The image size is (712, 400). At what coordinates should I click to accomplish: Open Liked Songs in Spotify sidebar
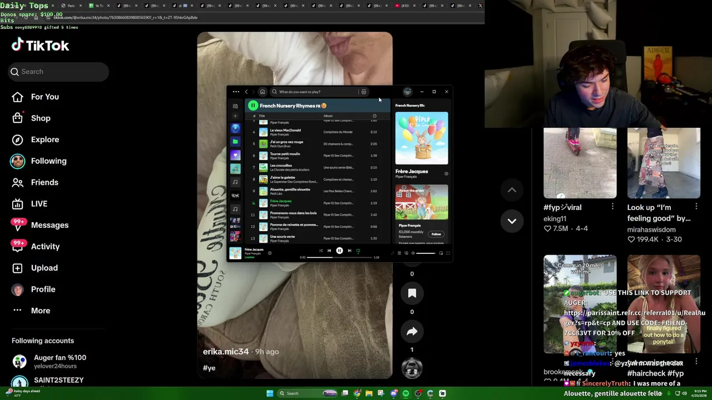tap(235, 156)
